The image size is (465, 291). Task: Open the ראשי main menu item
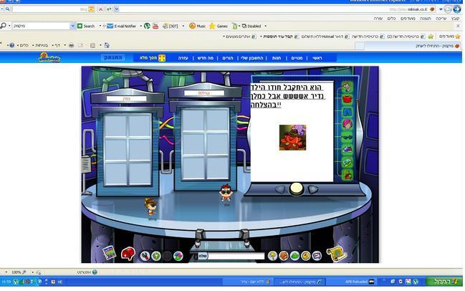tap(317, 58)
